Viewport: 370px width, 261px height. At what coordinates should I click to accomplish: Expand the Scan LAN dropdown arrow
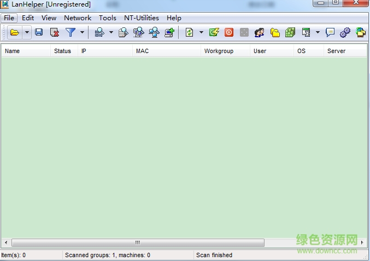[111, 32]
